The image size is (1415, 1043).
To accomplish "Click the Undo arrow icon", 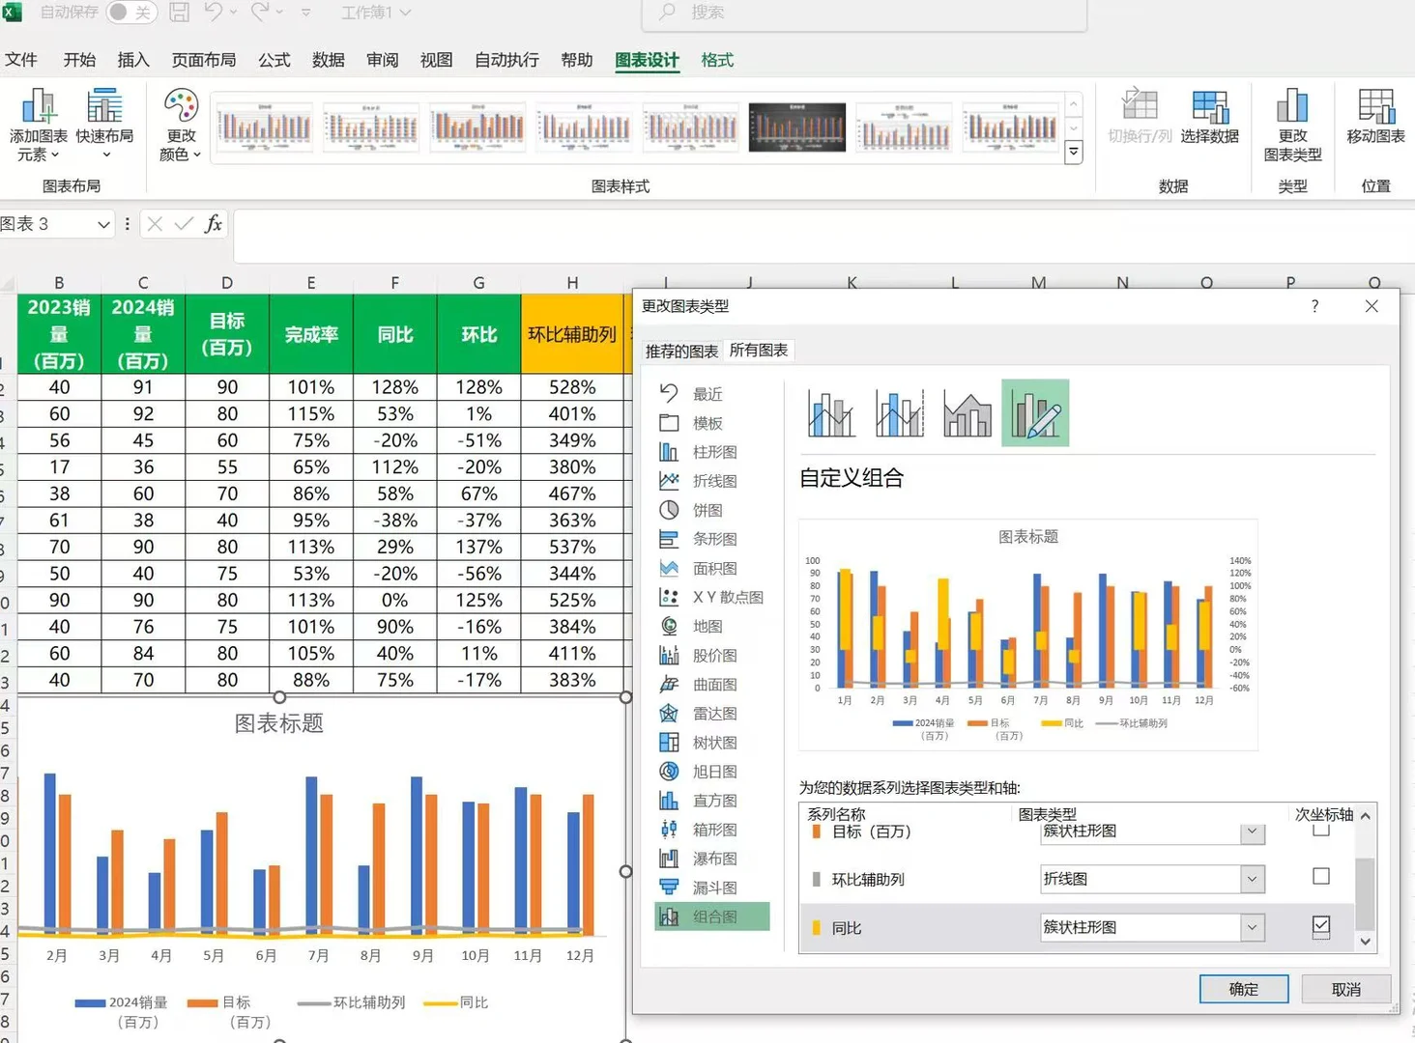I will (x=213, y=12).
